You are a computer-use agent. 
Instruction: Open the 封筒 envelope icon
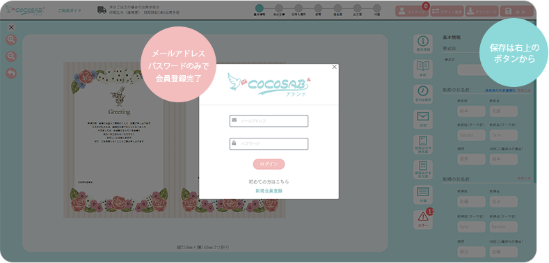tap(423, 119)
